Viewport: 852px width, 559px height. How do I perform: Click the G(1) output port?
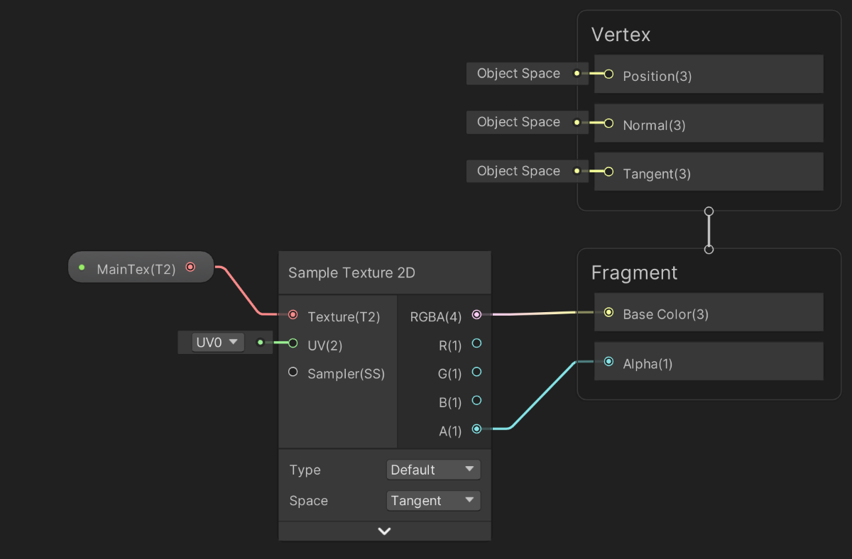(x=476, y=373)
